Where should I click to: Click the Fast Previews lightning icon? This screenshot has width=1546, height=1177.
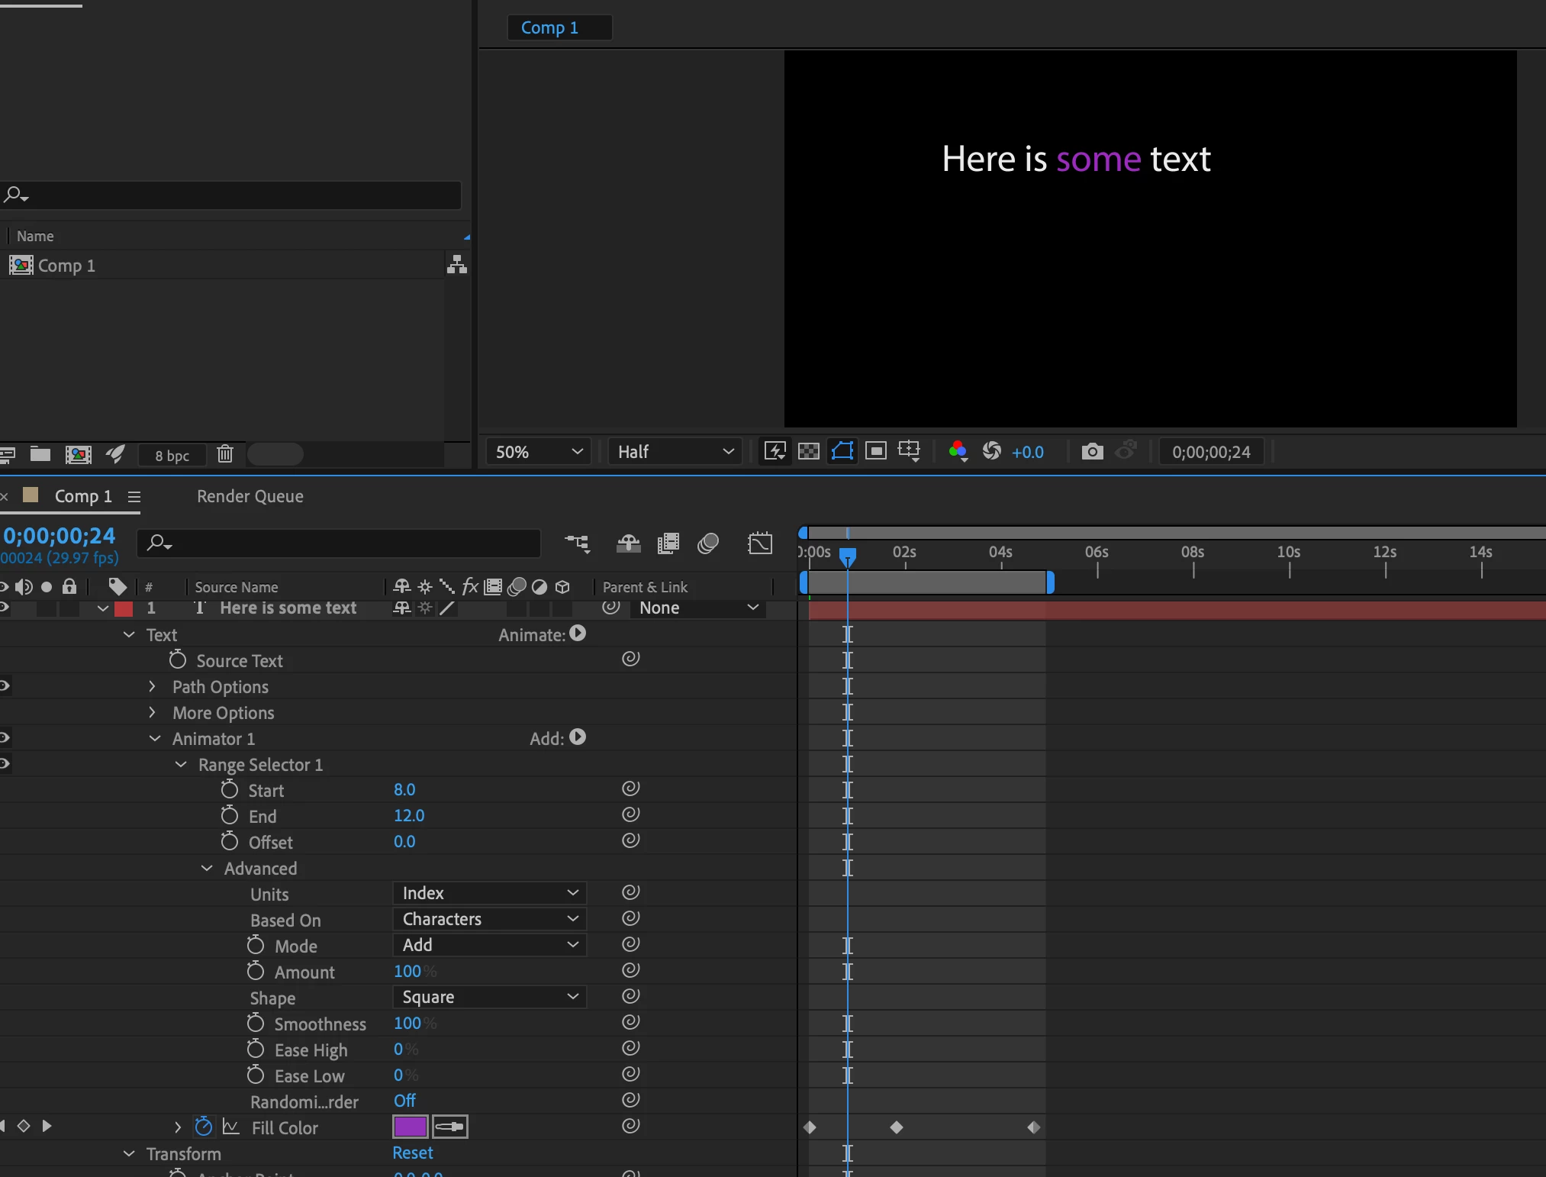coord(775,452)
